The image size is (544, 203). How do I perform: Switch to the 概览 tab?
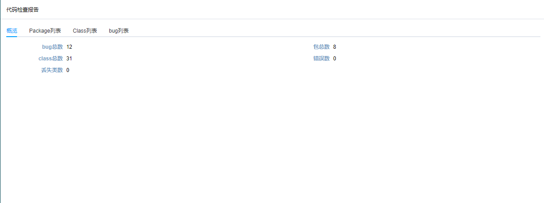(x=12, y=31)
